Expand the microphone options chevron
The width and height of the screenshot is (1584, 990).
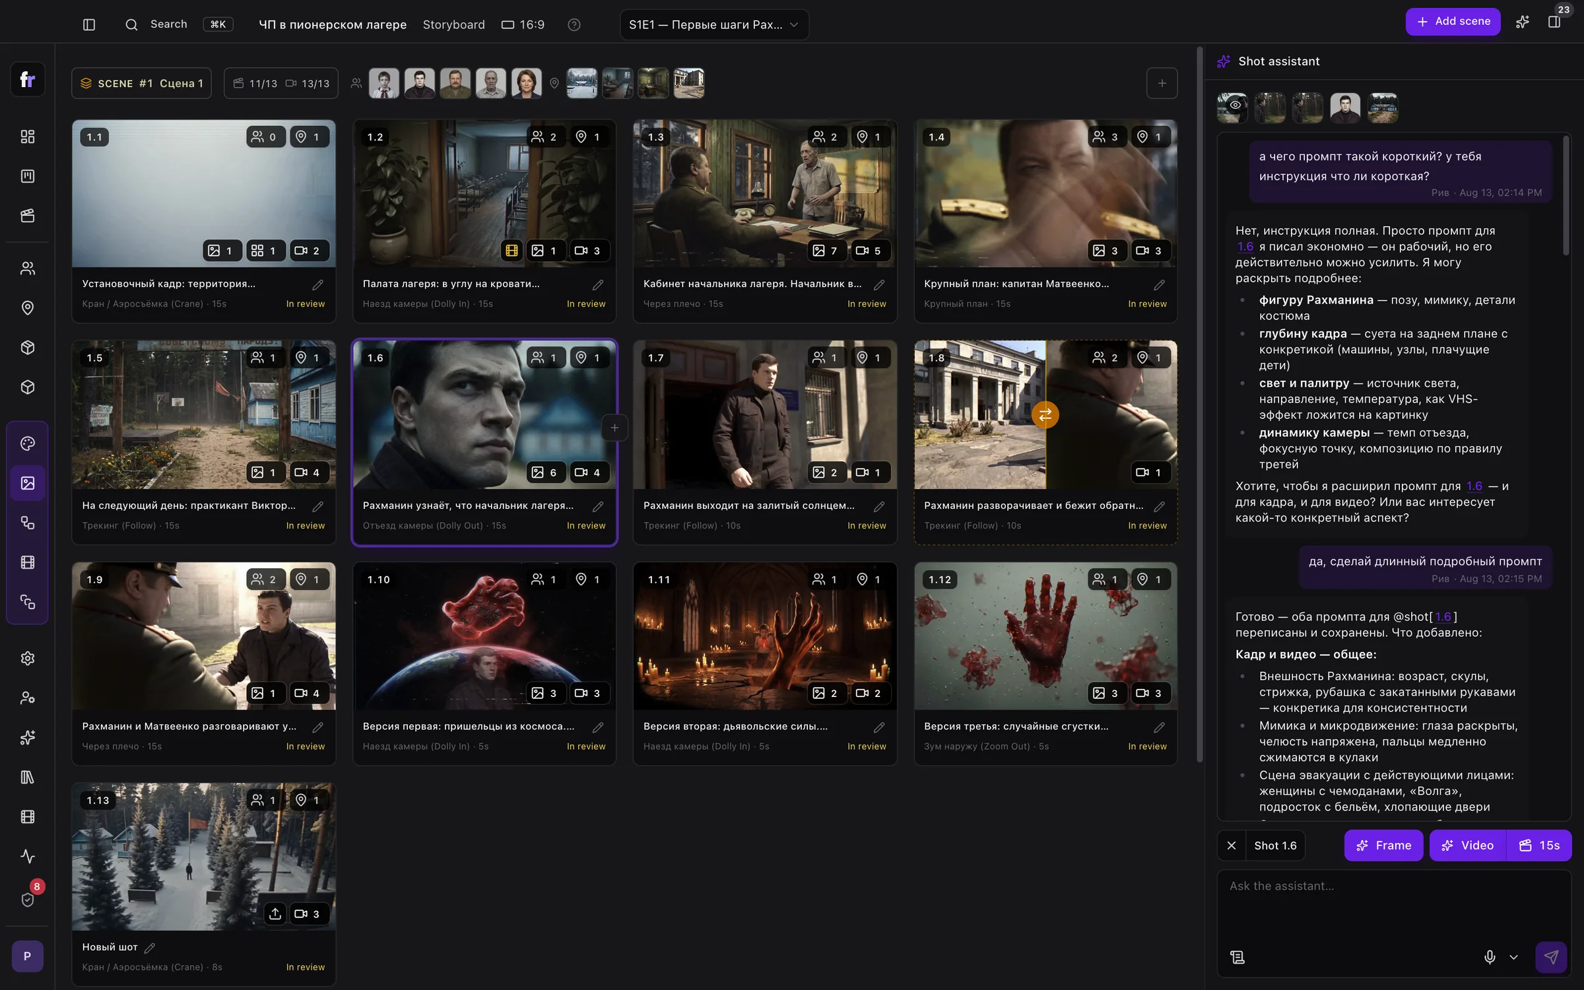coord(1514,957)
